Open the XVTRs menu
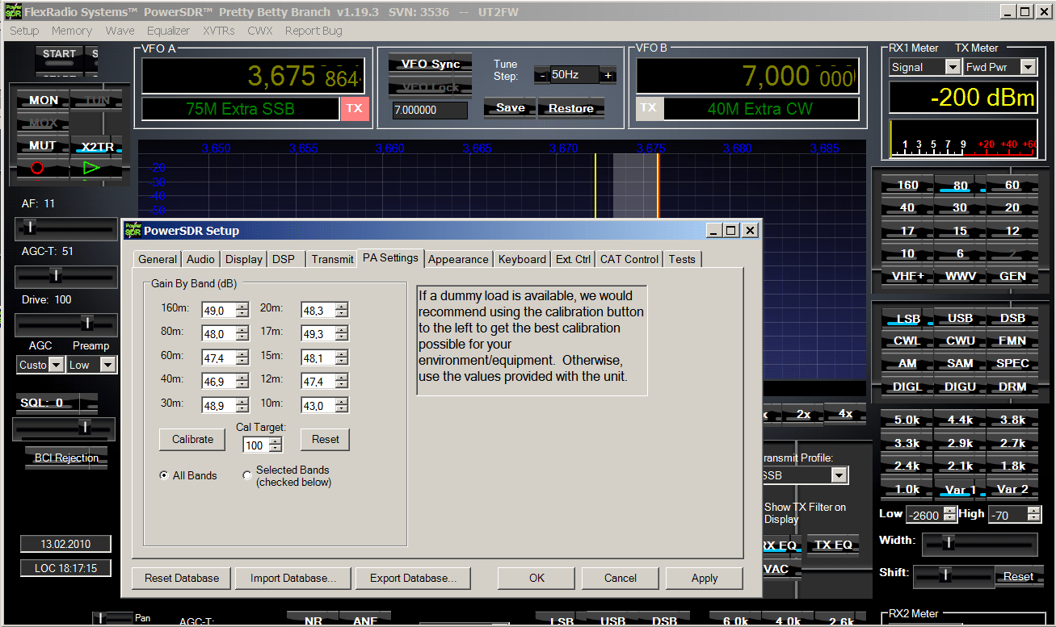Image resolution: width=1056 pixels, height=627 pixels. pos(219,31)
